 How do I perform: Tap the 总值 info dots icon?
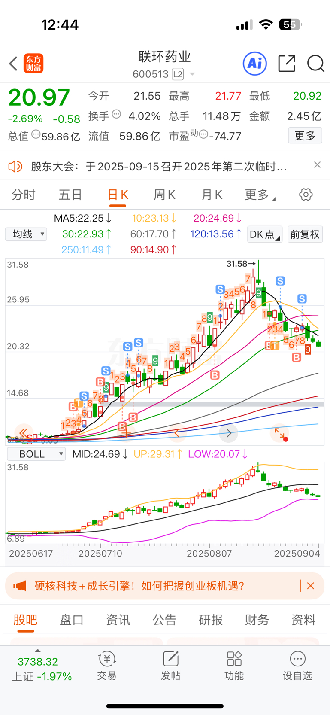36,134
